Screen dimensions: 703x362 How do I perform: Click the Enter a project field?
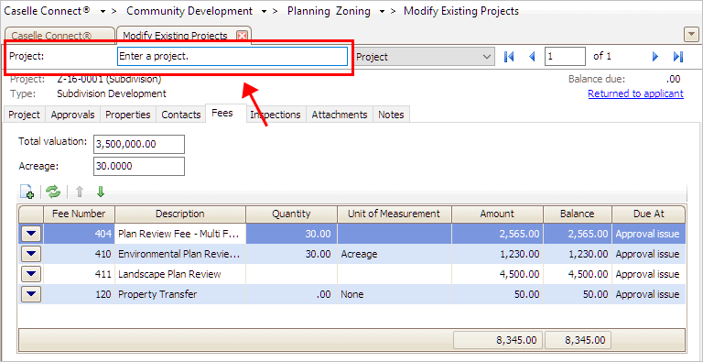(233, 57)
